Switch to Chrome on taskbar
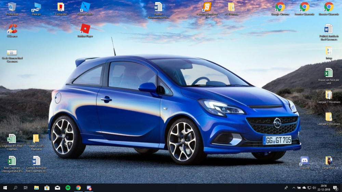This screenshot has height=192, width=342. (78, 188)
